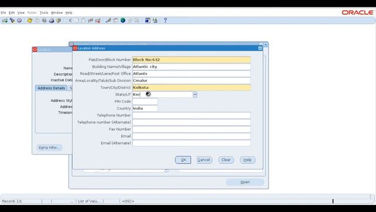376x212 pixels.
Task: Click the Zoom toolbar icon
Action: point(116,21)
